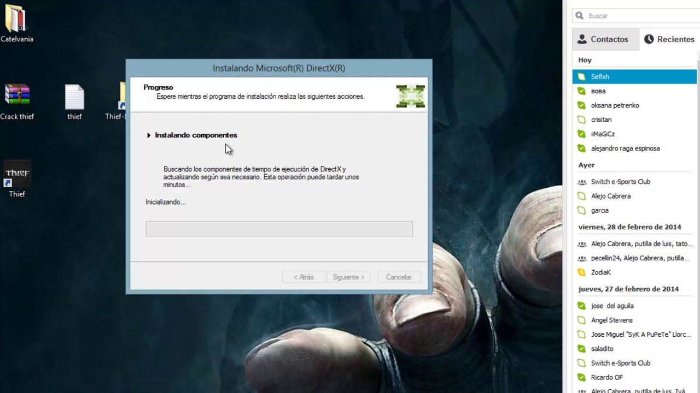Click the status icon beside saladito
Screen dimensions: 700x393
tap(581, 348)
